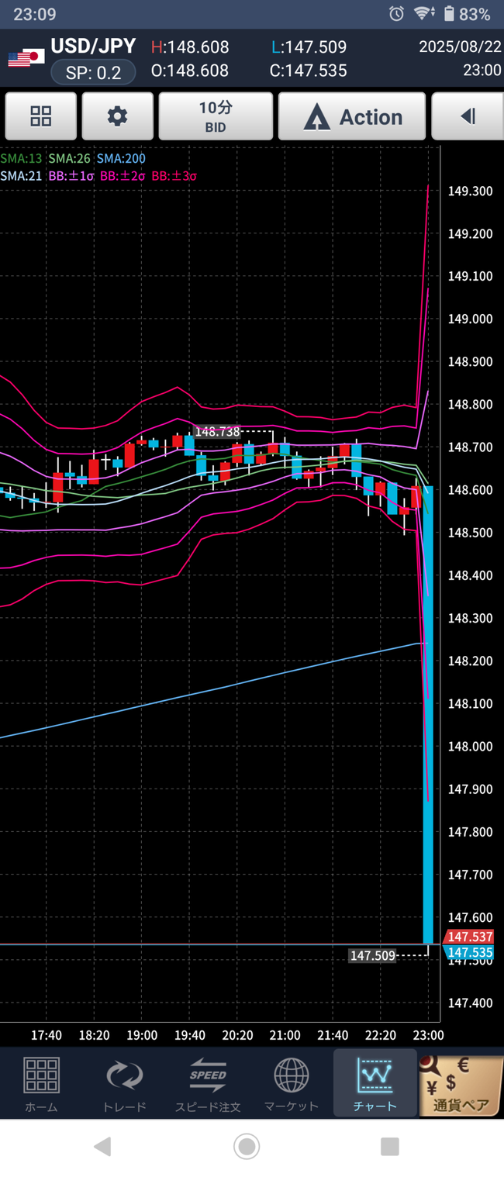
Task: Tap Android back navigation button
Action: (x=102, y=1147)
